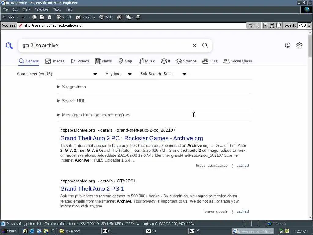Click the Mail toolbar icon
This screenshot has width=313, height=235.
tap(128, 17)
